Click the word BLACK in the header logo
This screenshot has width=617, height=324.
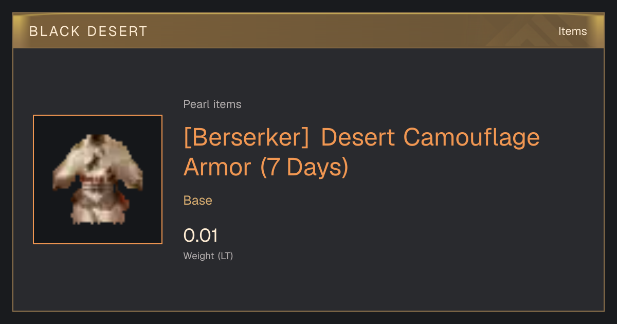tap(55, 31)
